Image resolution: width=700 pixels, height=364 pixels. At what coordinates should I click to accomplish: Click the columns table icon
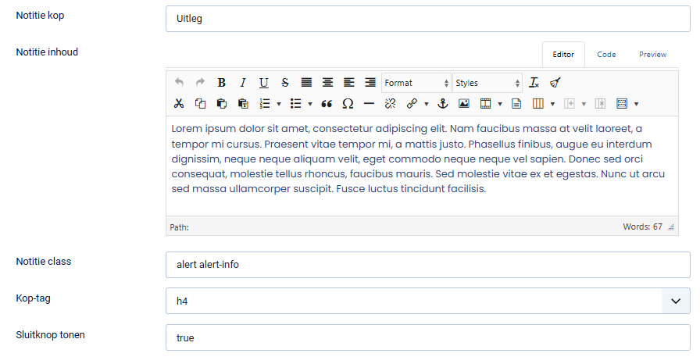(538, 103)
